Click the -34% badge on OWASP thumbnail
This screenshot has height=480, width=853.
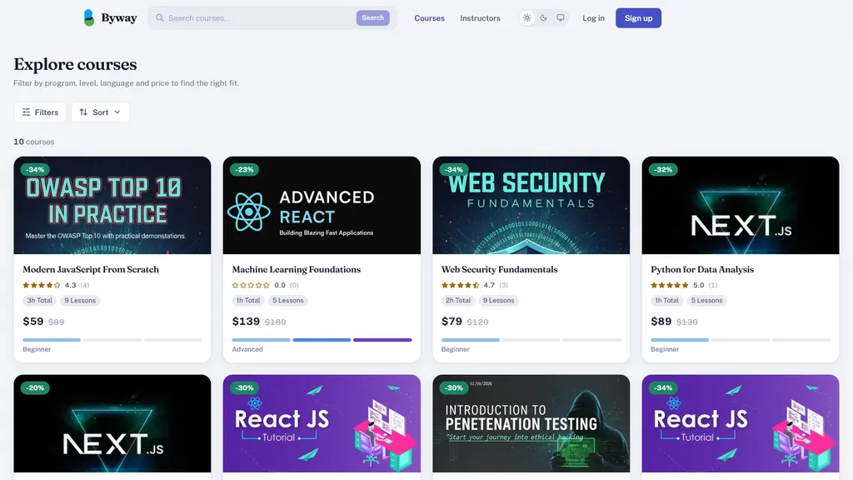point(35,170)
